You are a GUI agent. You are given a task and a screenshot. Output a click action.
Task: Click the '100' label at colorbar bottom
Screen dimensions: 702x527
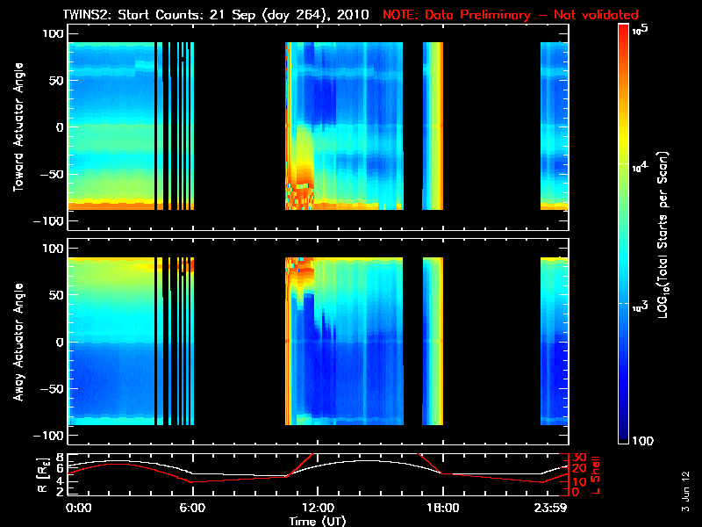point(642,441)
